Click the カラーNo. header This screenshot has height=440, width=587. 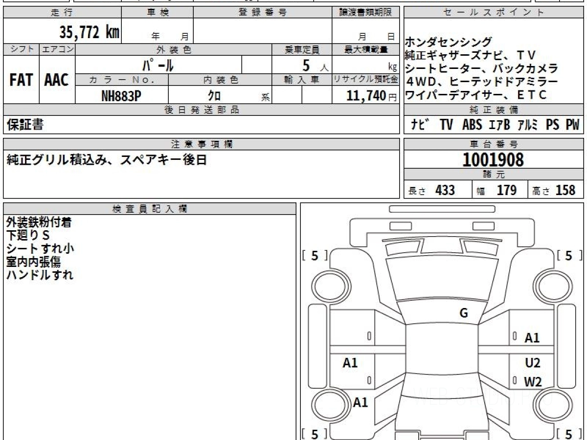coord(122,79)
